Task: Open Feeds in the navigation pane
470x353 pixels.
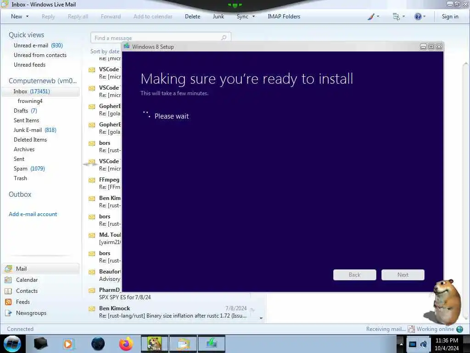Action: (23, 302)
